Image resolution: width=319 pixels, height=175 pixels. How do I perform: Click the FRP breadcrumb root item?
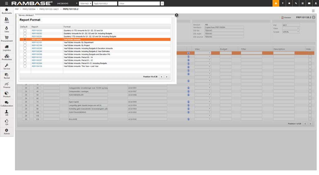tap(17, 9)
